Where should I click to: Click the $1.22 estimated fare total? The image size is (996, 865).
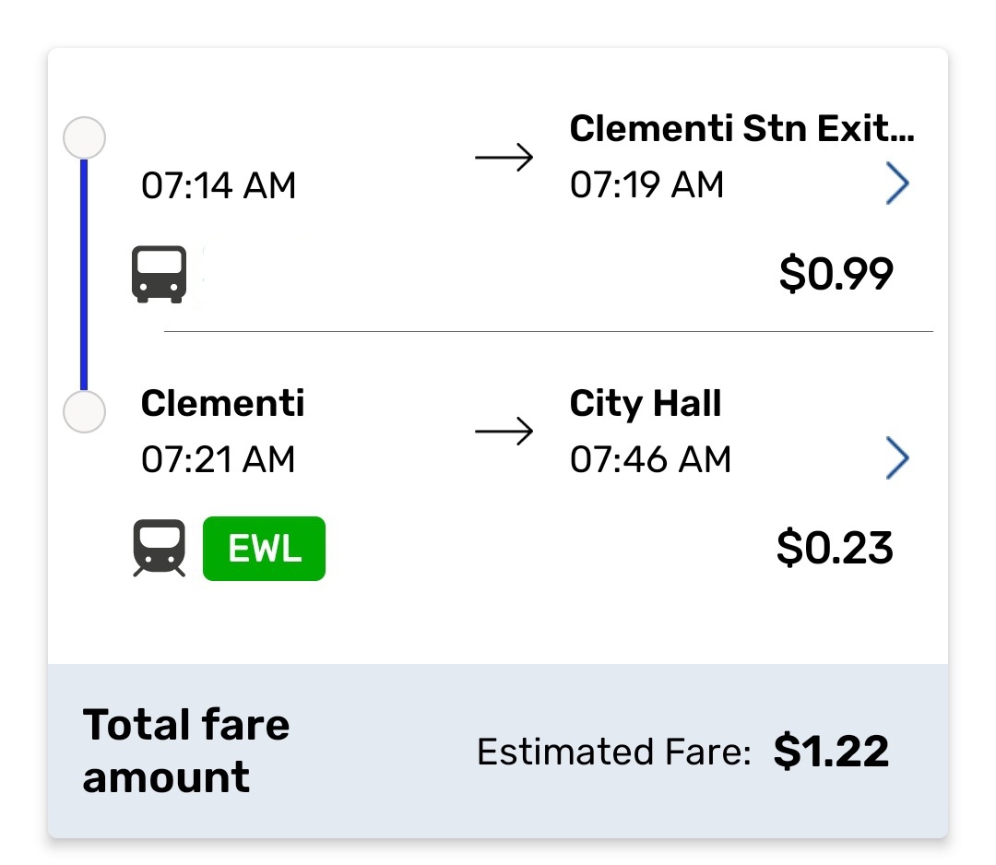coord(831,752)
